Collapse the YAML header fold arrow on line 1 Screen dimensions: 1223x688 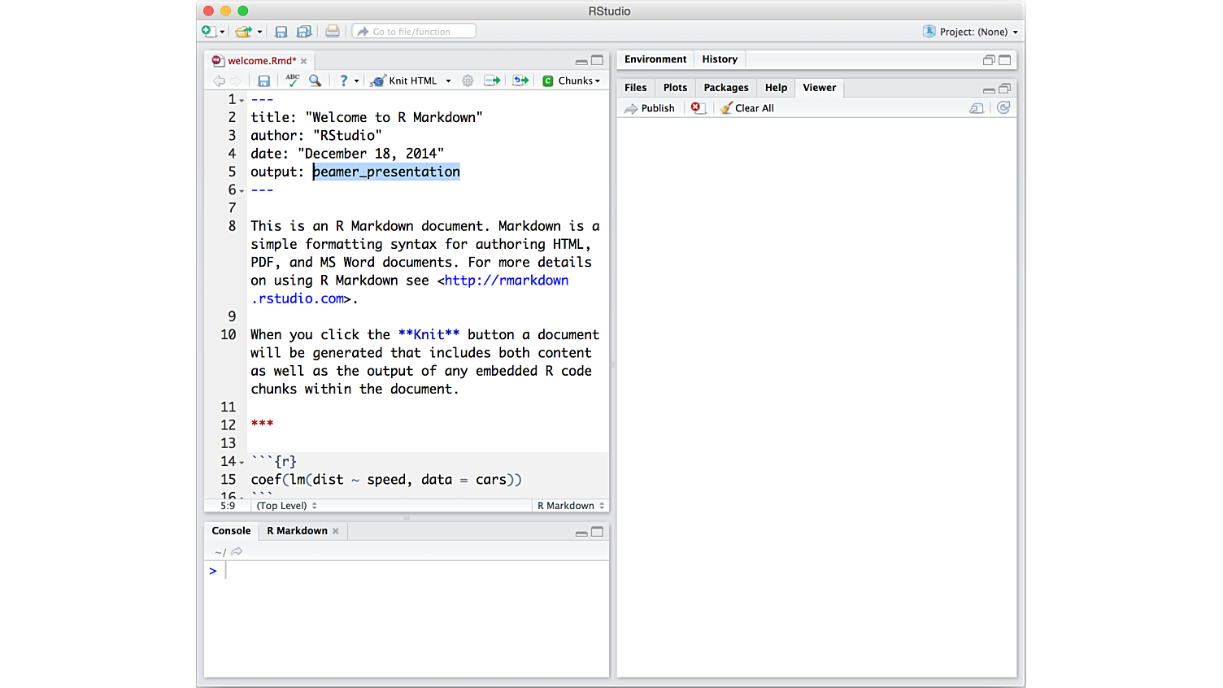[x=242, y=101]
